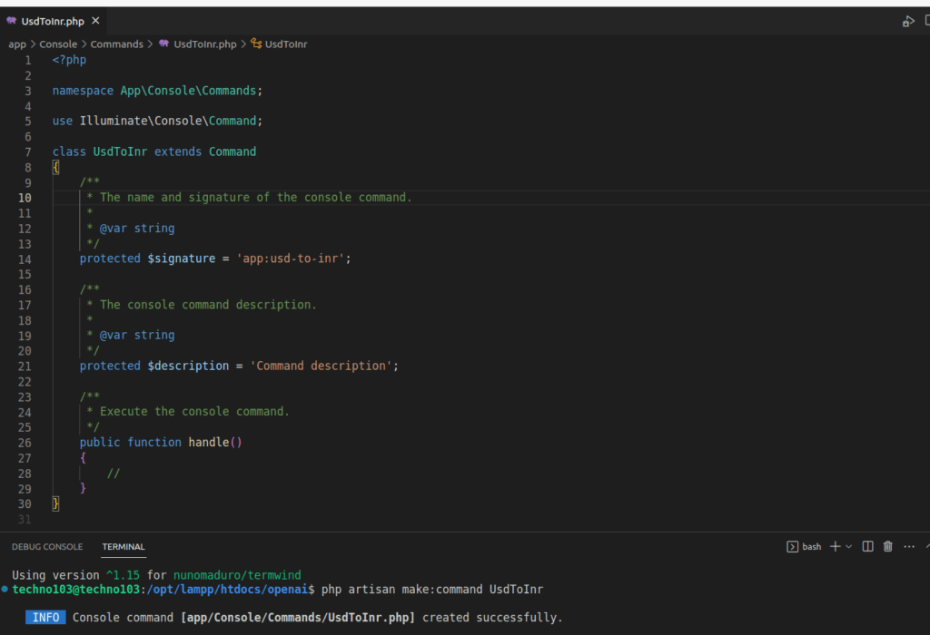Expand the Console breadcrumb item
Screen dimensions: 930x635
tap(58, 44)
